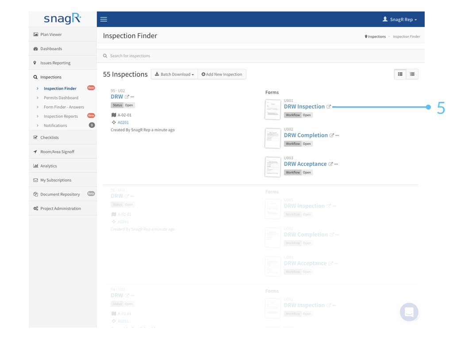Open more options beside DRW Completion
Viewport: 453px width, 339px height.
(x=337, y=135)
